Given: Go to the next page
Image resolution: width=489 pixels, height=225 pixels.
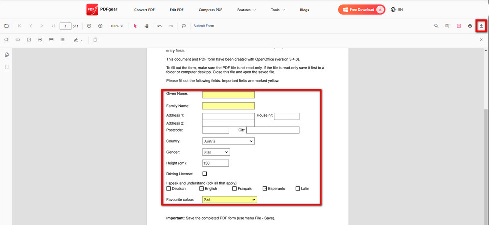Looking at the screenshot, I should (x=42, y=26).
